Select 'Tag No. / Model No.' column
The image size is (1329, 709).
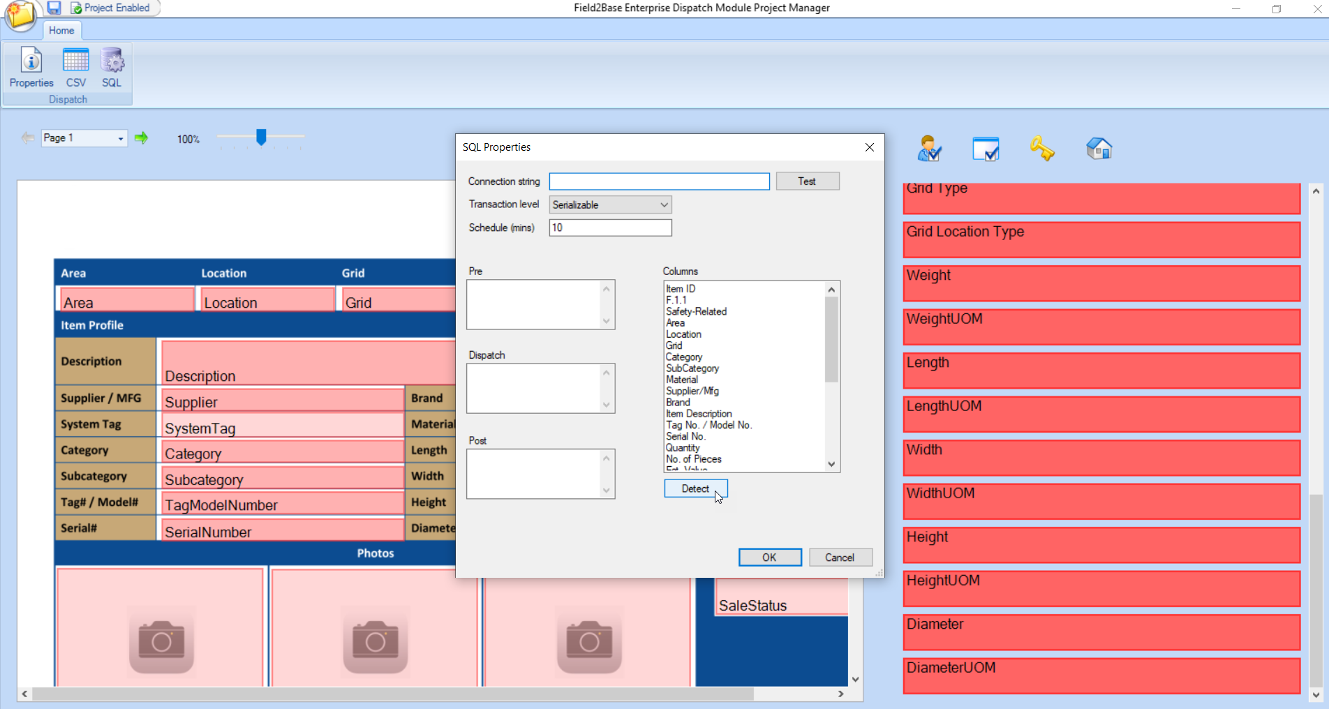pyautogui.click(x=708, y=425)
